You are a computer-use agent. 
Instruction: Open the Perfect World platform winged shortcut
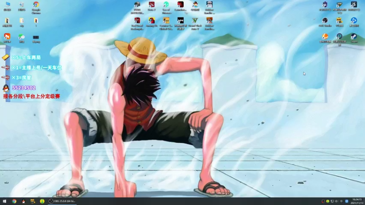339,8
